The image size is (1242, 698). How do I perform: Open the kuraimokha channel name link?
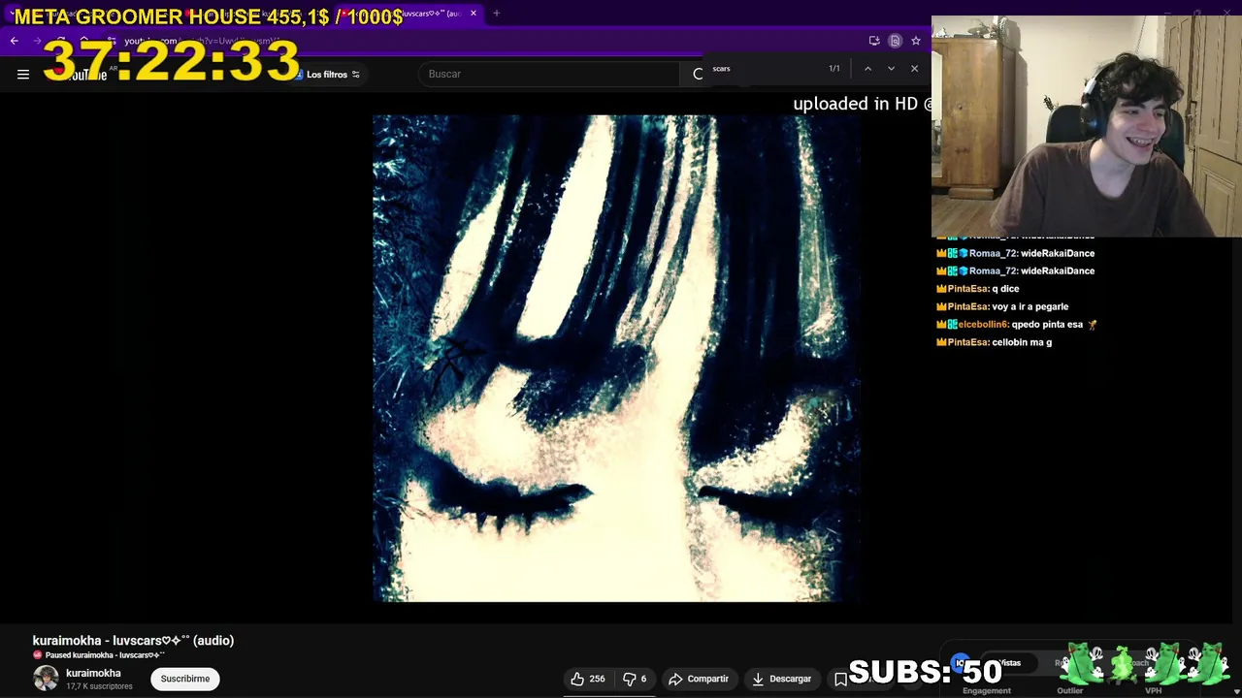93,673
